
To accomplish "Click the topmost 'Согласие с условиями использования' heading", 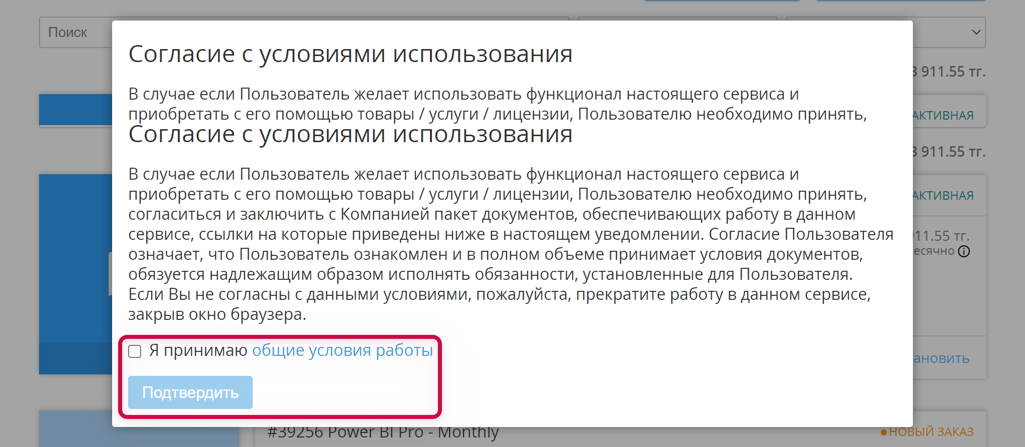I will coord(350,54).
